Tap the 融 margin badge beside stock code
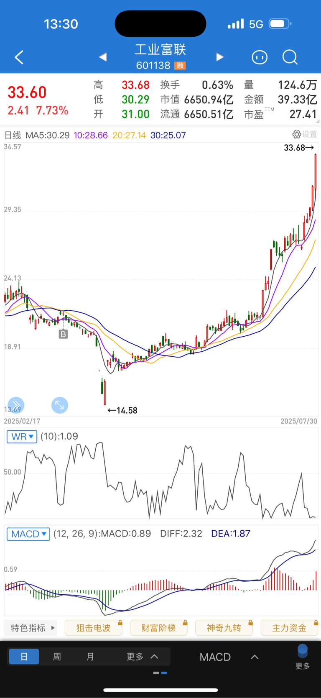This screenshot has width=321, height=698. 180,66
